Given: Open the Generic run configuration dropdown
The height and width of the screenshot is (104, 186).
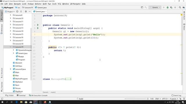Looking at the screenshot, I should pos(155,8).
